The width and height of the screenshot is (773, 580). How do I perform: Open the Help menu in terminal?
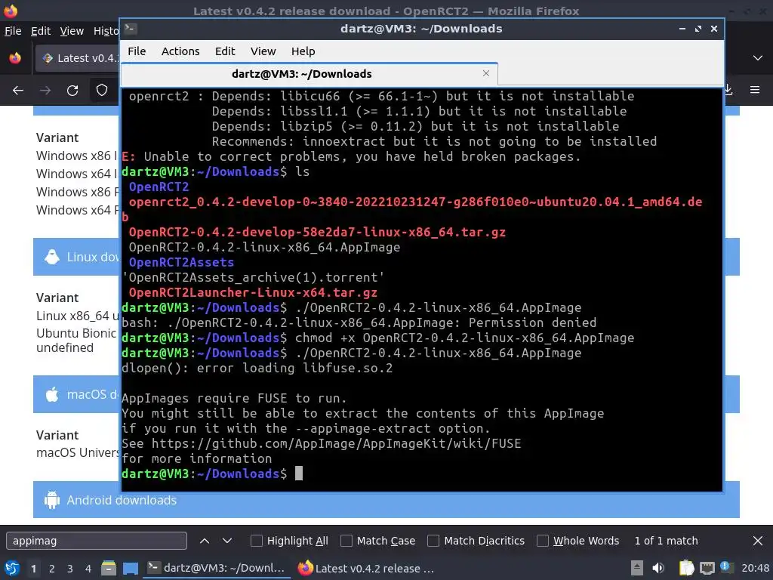tap(303, 51)
